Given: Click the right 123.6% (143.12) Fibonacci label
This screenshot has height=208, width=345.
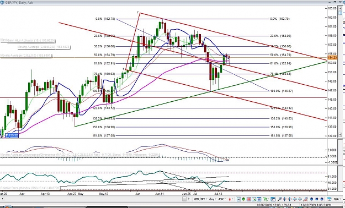Looking at the screenshot, I should 282,108.
